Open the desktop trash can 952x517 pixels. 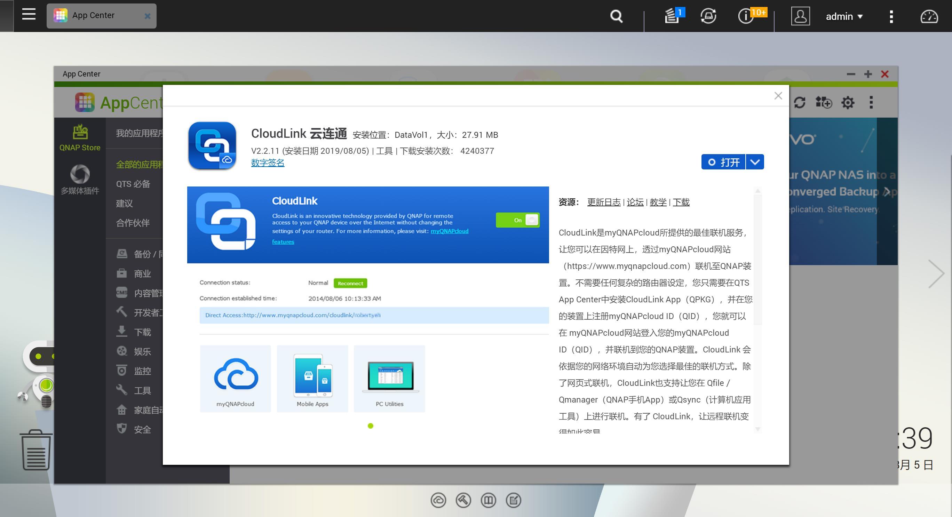pyautogui.click(x=36, y=450)
